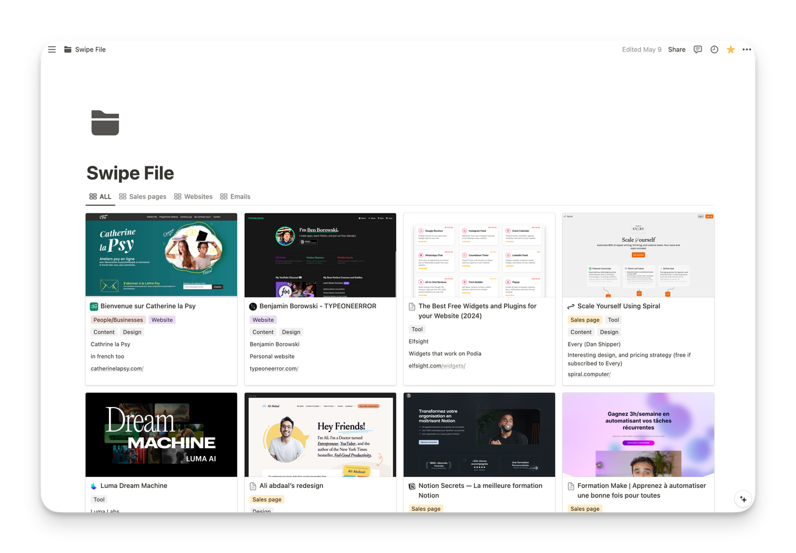Open the typeoneerror.com link
796x553 pixels.
coord(274,369)
